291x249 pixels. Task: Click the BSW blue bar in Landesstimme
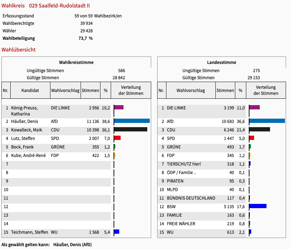click(x=258, y=206)
